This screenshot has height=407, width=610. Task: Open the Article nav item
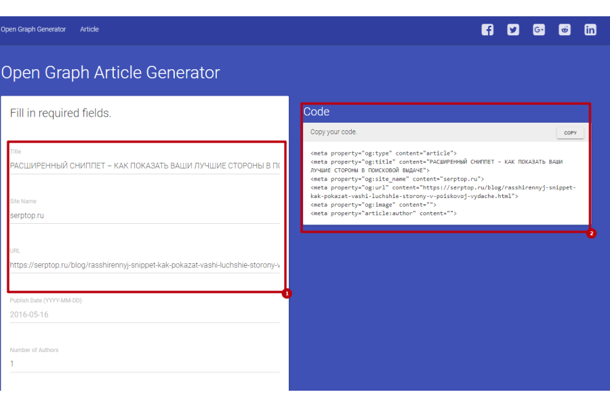coord(89,30)
